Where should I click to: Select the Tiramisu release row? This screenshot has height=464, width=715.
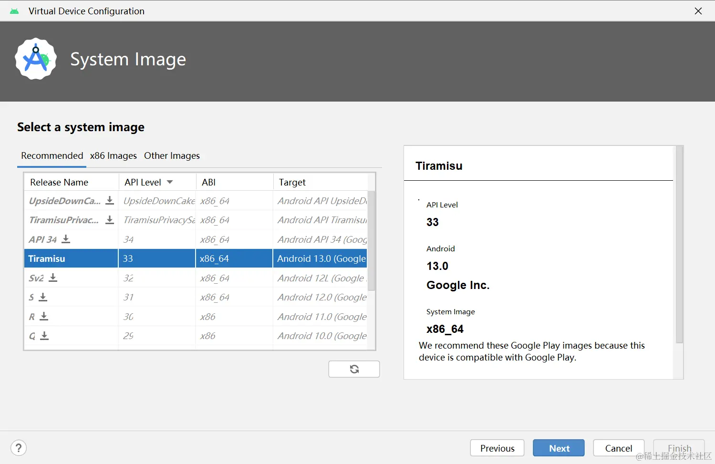pos(196,258)
